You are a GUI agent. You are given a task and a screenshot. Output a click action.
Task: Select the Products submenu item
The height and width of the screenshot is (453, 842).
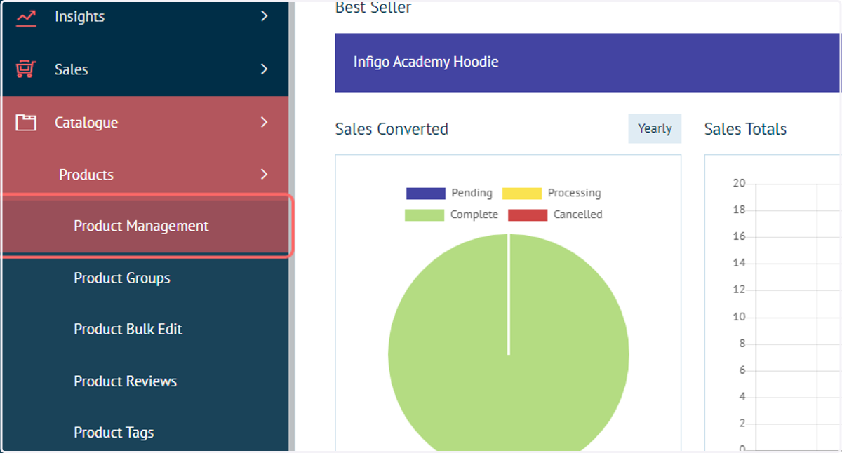(145, 175)
